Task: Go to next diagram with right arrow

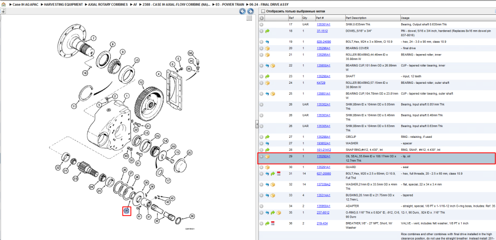Action: click(x=250, y=11)
